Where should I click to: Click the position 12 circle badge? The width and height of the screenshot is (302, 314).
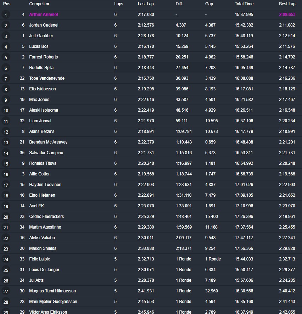point(6,132)
